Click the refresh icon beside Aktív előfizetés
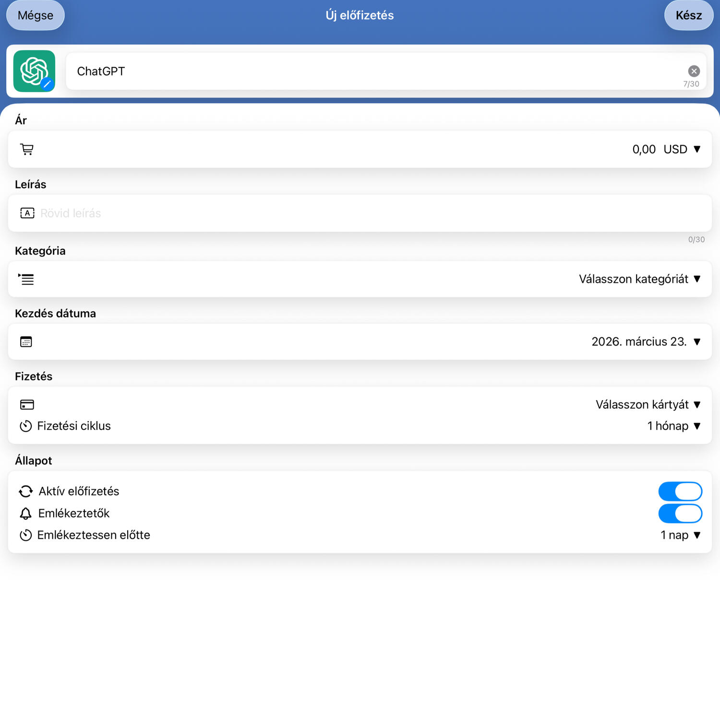Screen dimensions: 720x720 click(x=26, y=491)
